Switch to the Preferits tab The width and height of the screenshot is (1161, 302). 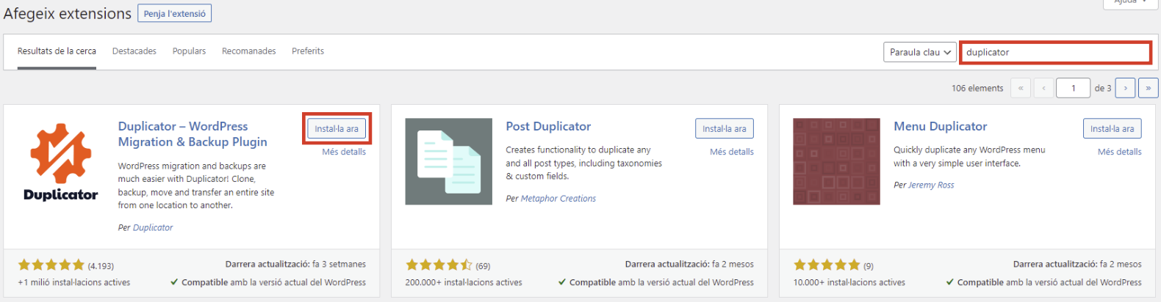click(308, 51)
